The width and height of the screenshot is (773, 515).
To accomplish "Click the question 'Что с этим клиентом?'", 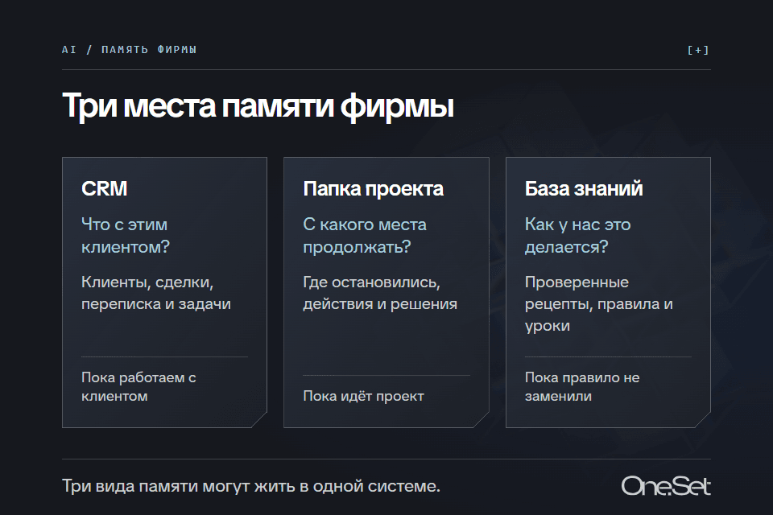I will tap(126, 236).
